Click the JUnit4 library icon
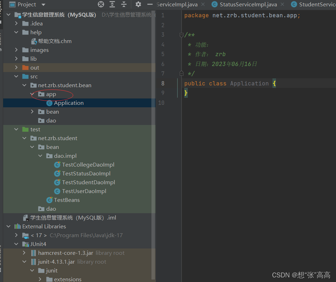This screenshot has height=282, width=336. point(25,244)
